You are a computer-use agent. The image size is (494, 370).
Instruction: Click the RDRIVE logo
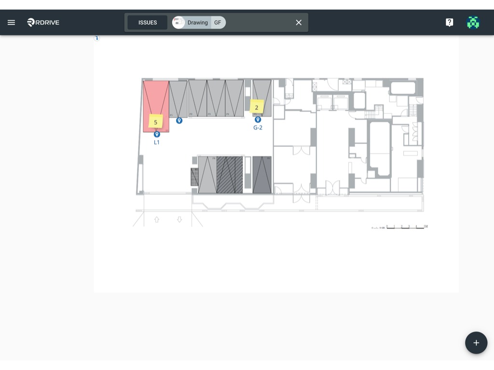pyautogui.click(x=43, y=22)
